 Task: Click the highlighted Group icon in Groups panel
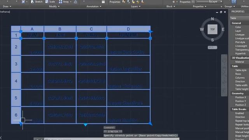coord(234,2)
